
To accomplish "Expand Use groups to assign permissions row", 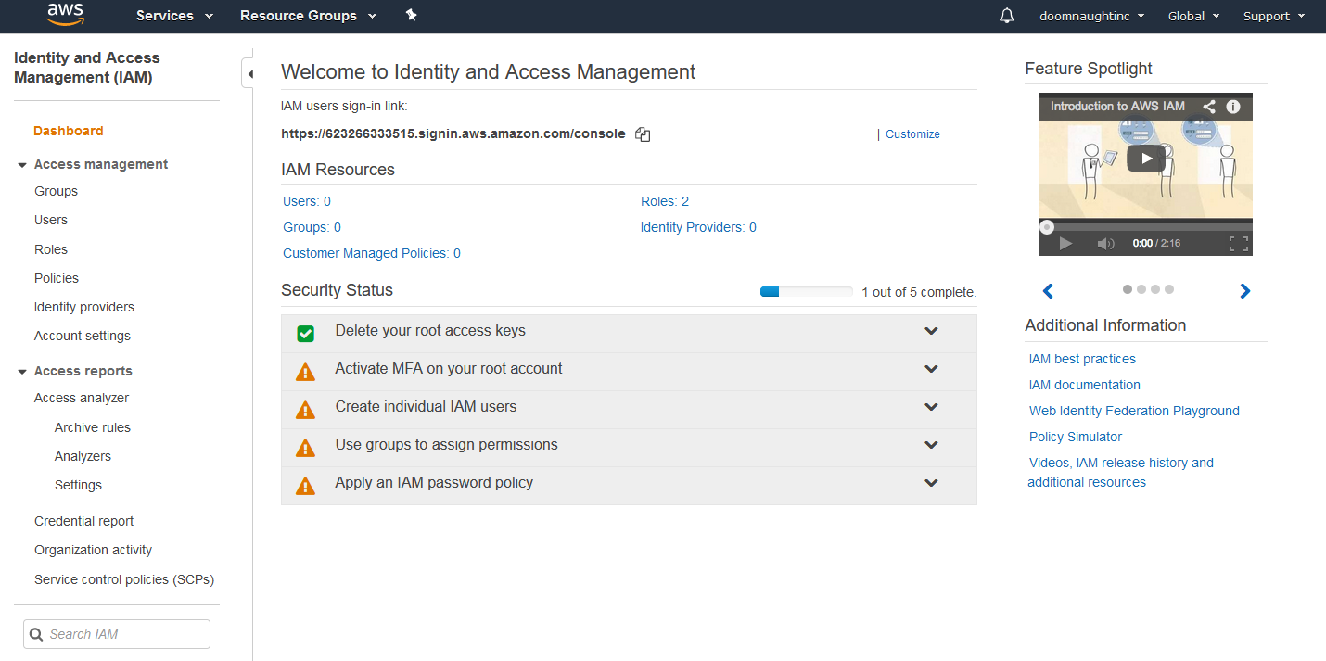I will click(x=932, y=445).
